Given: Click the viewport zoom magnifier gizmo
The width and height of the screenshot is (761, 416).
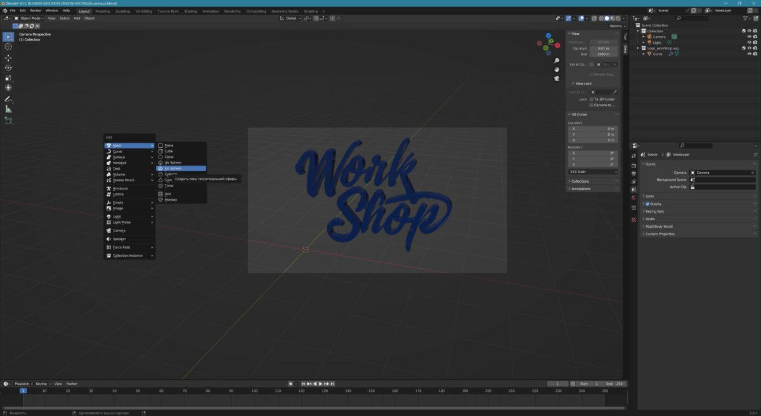Looking at the screenshot, I should click(x=556, y=60).
